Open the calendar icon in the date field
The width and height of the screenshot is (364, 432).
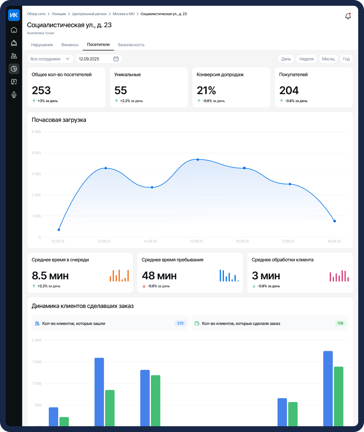click(x=116, y=59)
